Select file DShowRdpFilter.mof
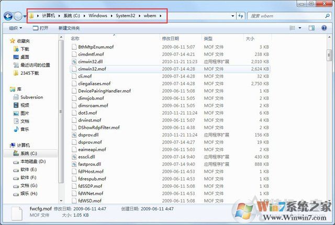Screen dimensions: 335x225 click(99, 128)
